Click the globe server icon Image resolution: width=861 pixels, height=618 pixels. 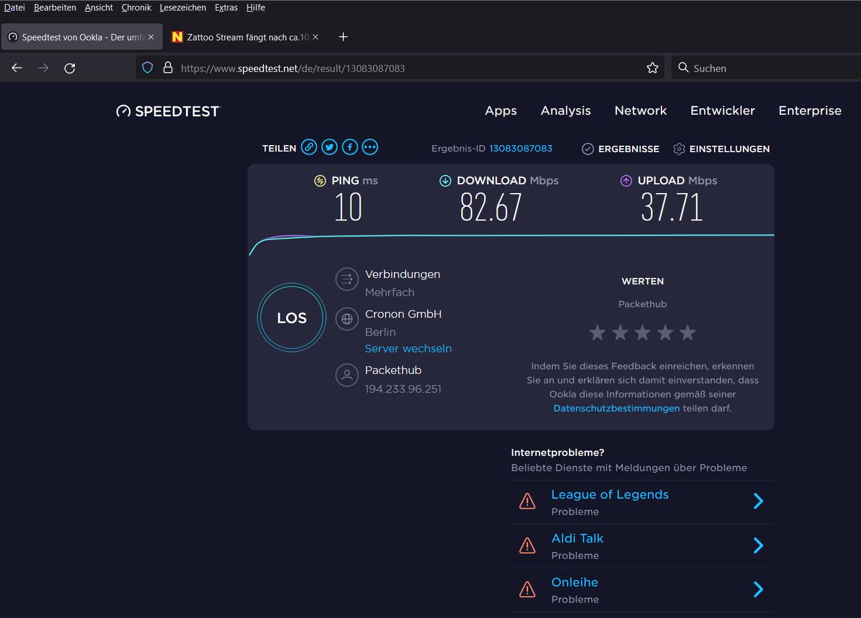coord(347,319)
